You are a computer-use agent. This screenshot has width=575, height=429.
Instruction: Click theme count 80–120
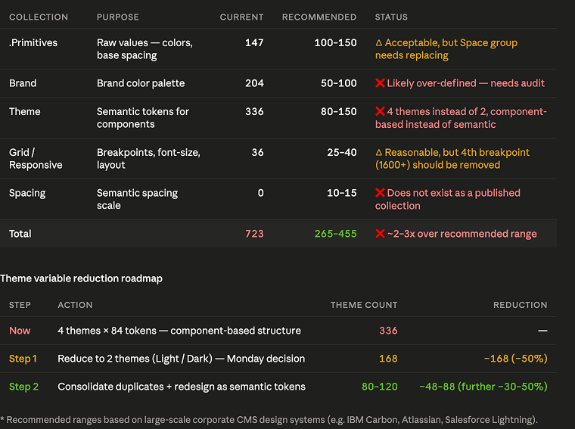380,387
